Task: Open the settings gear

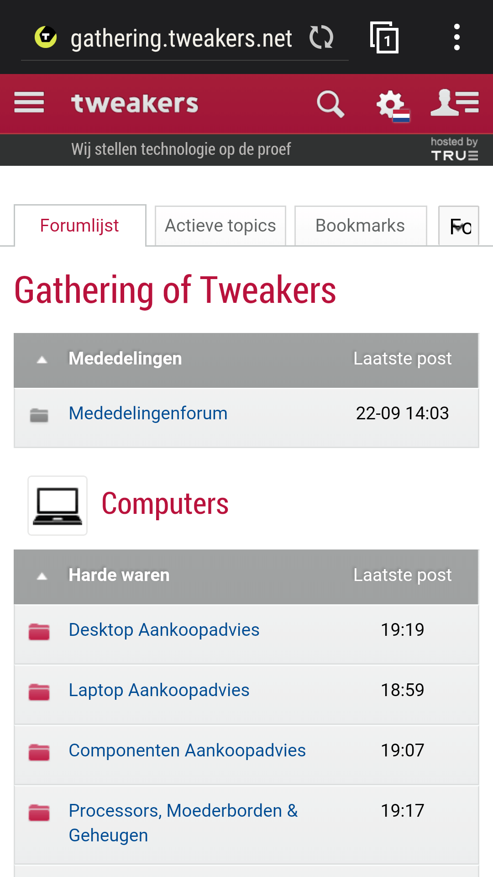Action: click(390, 103)
